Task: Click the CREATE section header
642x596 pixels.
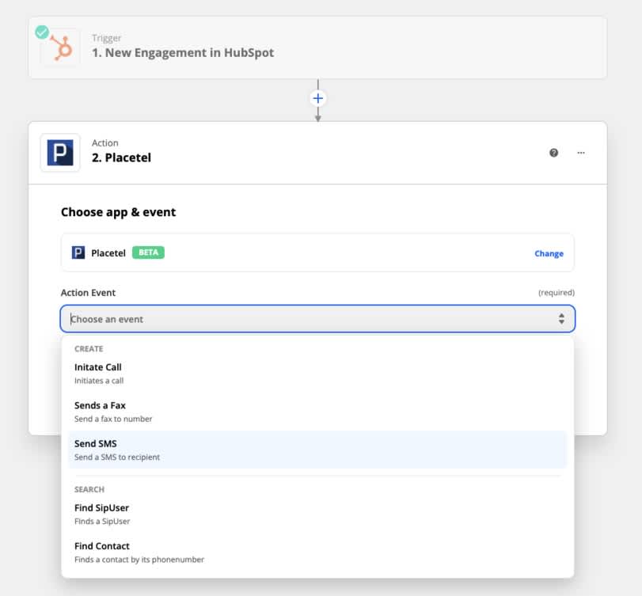Action: (x=89, y=349)
